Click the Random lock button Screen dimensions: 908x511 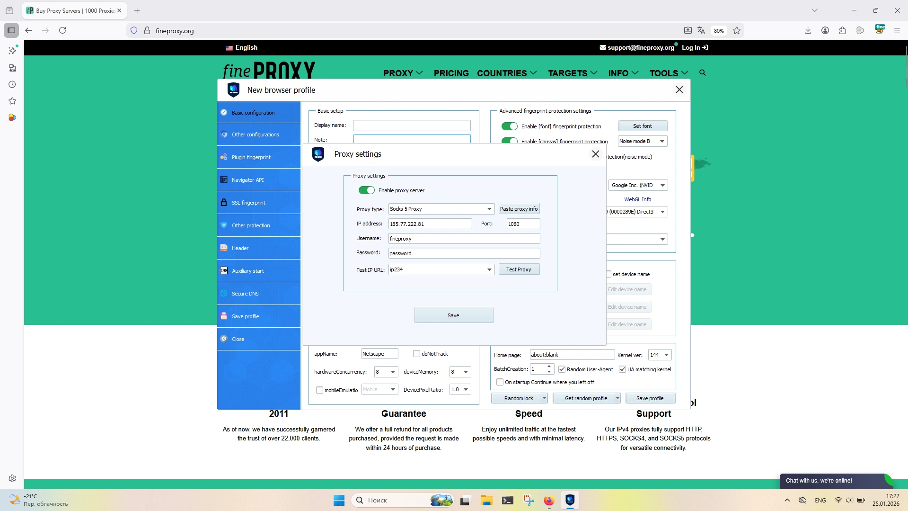pyautogui.click(x=519, y=398)
